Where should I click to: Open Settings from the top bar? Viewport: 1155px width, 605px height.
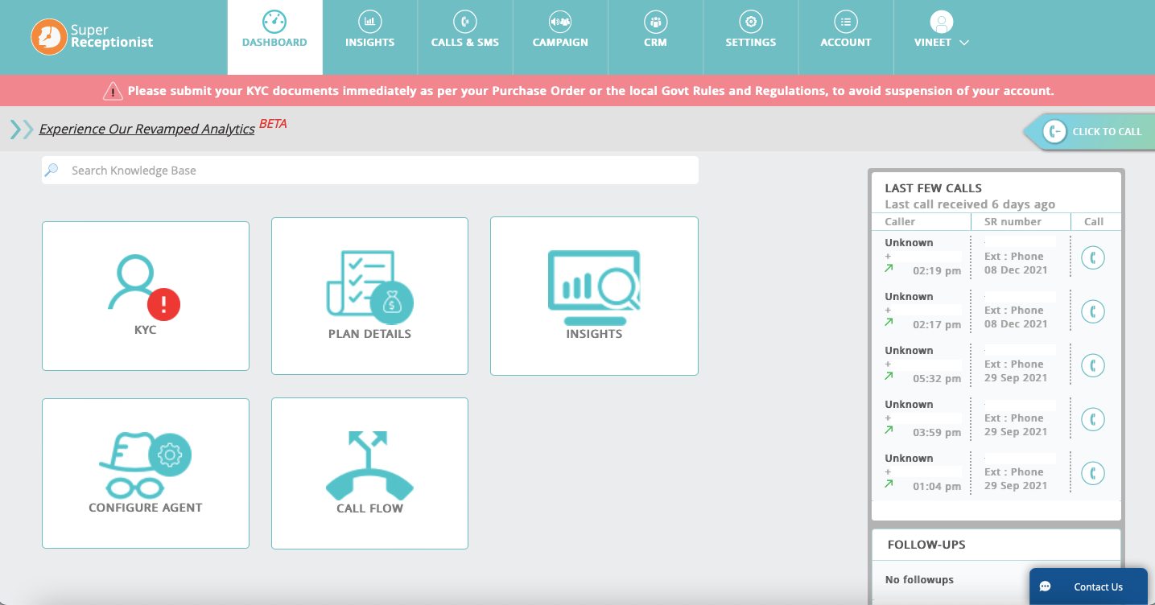750,32
